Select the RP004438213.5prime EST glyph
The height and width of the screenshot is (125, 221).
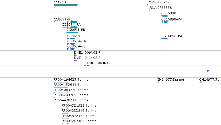click(x=61, y=103)
